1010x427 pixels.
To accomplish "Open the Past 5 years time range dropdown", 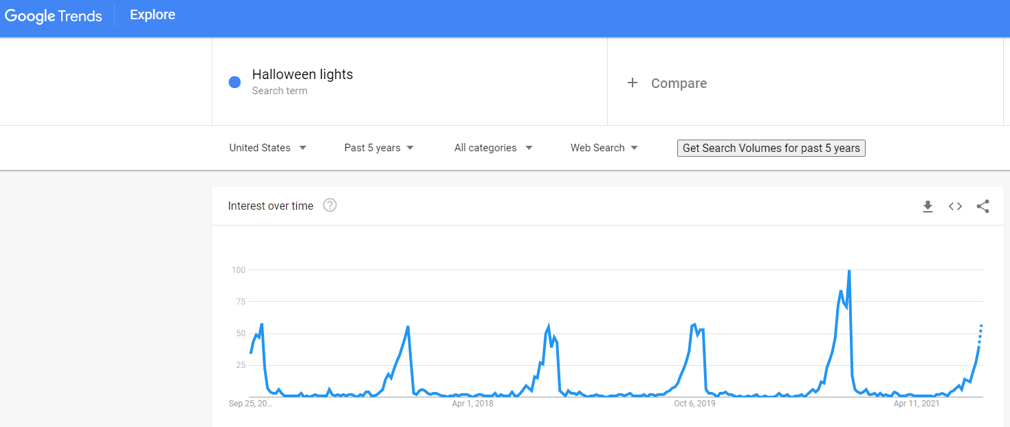I will [x=379, y=148].
